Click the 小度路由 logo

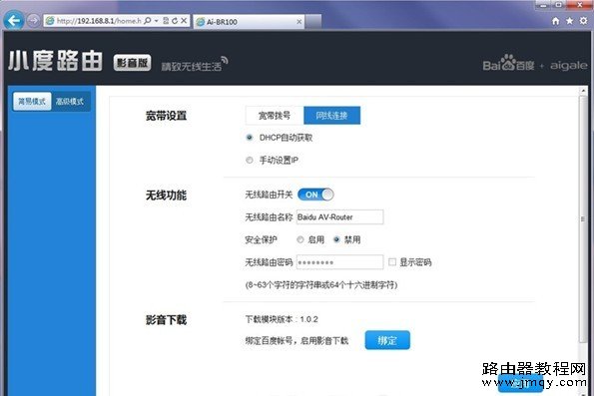click(x=56, y=61)
